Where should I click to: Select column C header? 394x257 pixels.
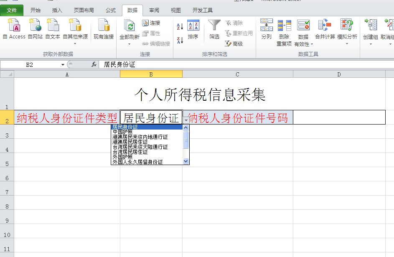pos(237,74)
